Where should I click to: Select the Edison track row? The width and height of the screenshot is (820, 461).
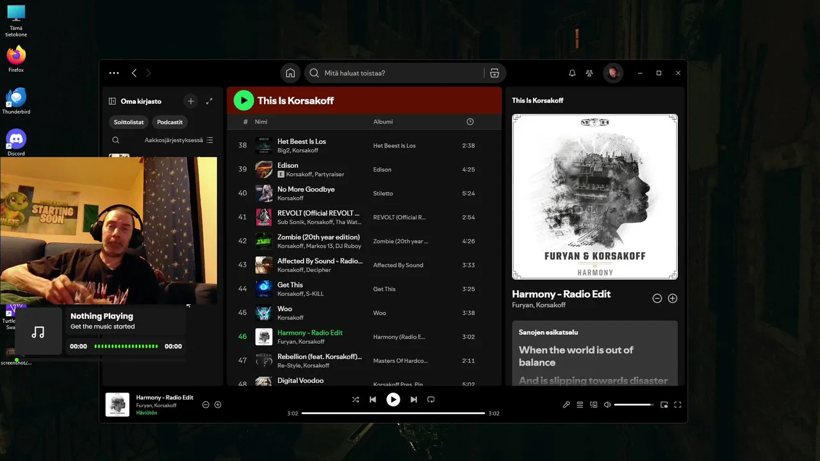pos(364,170)
